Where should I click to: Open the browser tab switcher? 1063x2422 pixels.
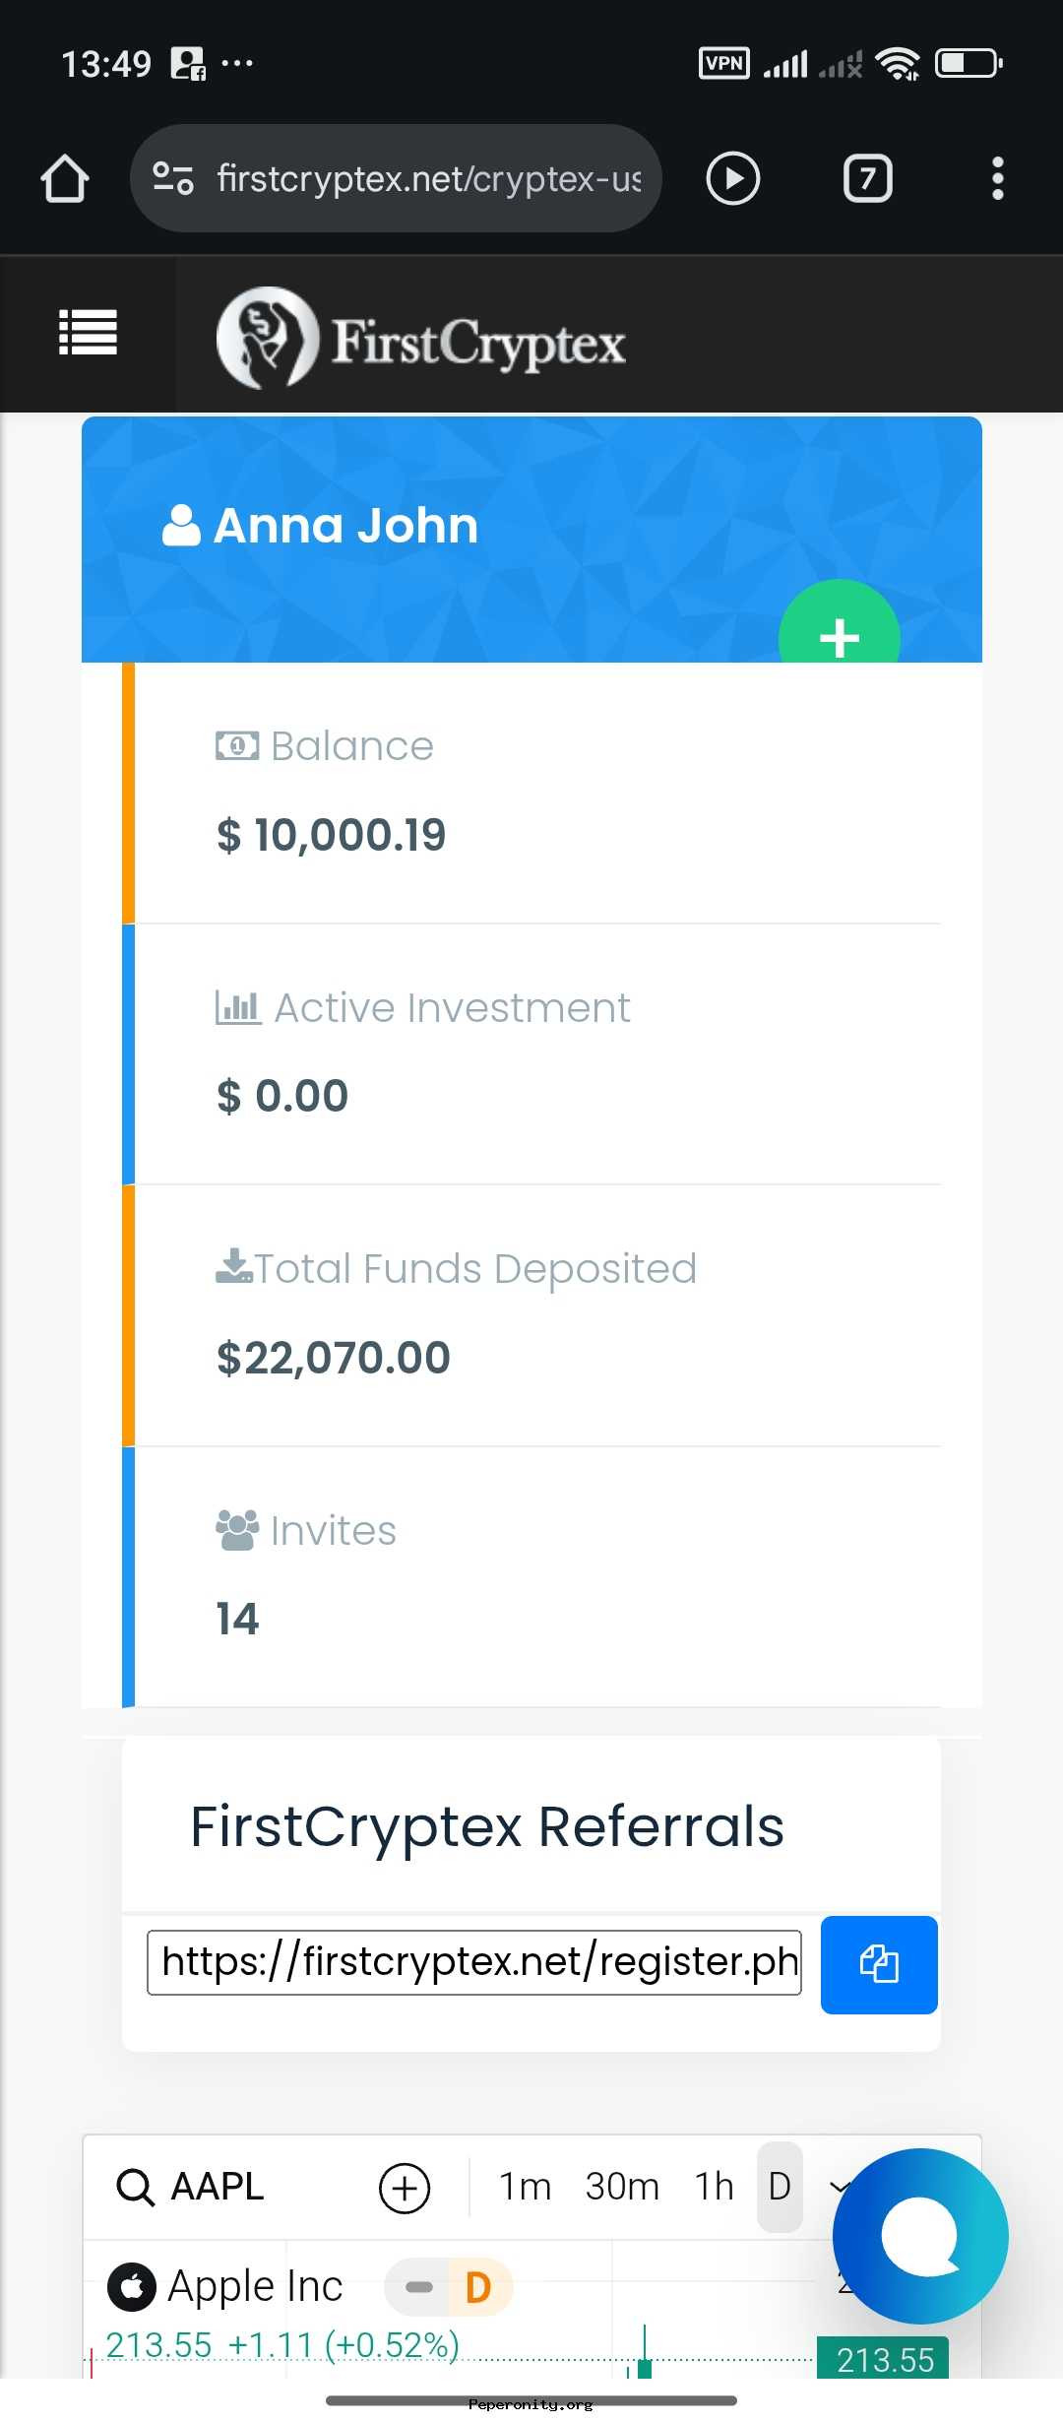(x=867, y=178)
